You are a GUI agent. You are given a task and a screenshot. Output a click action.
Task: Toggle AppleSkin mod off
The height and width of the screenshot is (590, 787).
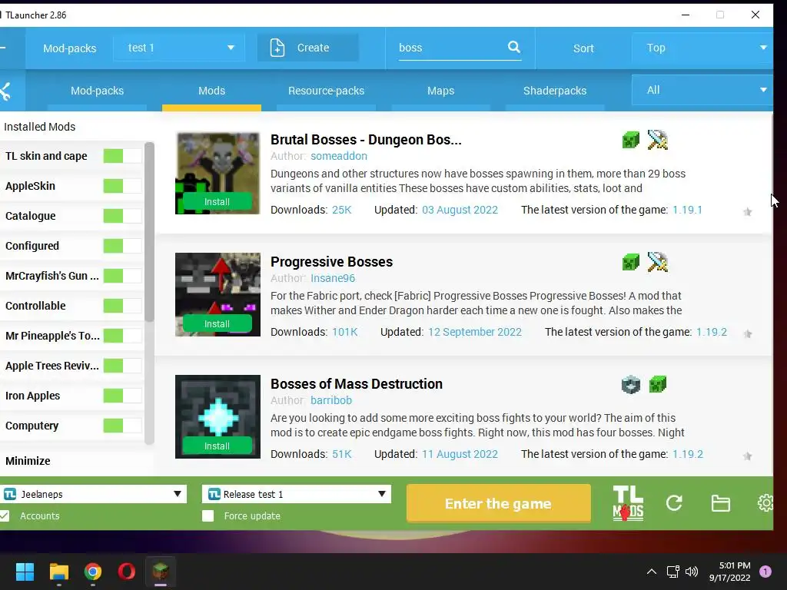pyautogui.click(x=122, y=186)
